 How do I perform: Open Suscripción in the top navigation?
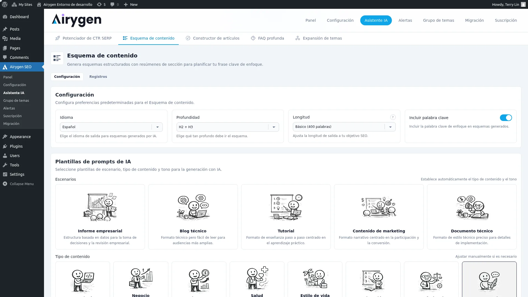click(x=506, y=20)
